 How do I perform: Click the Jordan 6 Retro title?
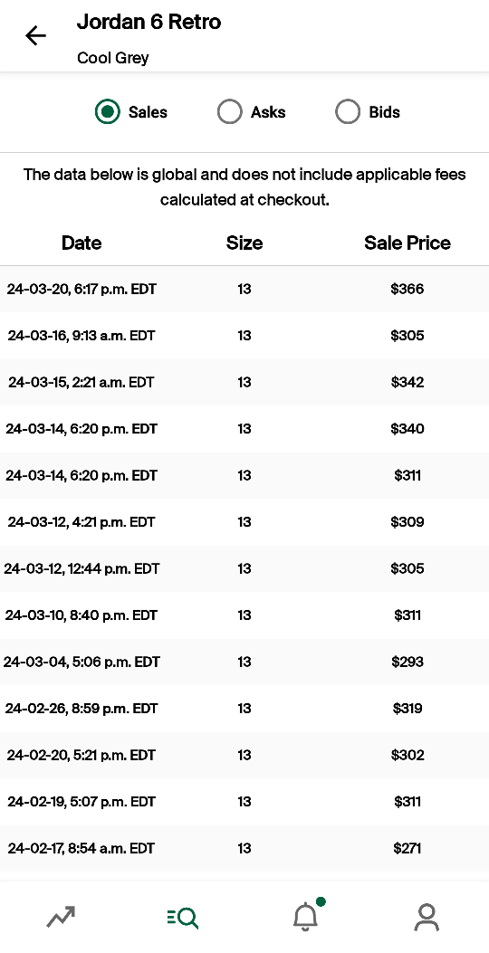click(x=149, y=22)
